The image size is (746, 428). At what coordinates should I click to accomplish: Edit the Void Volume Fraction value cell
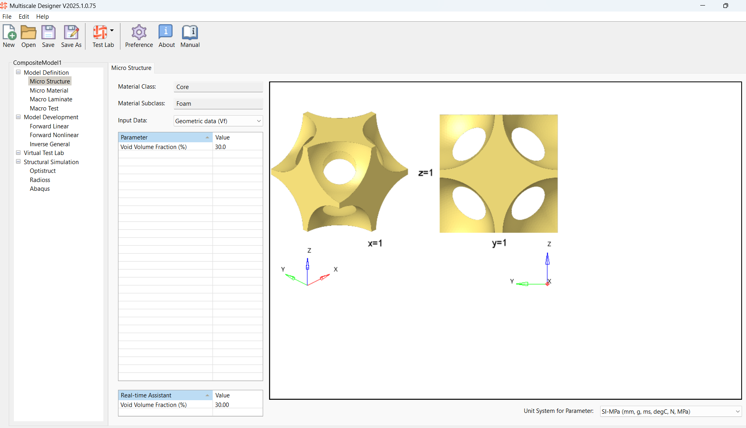pos(237,147)
